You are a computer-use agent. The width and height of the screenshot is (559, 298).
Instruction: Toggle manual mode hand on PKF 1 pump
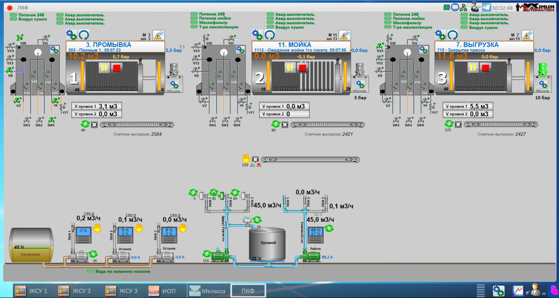(97, 228)
